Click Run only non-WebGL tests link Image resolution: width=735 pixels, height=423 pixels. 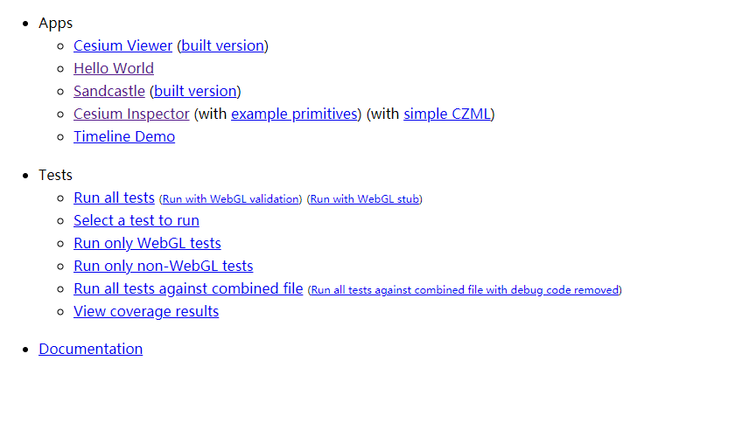click(164, 266)
